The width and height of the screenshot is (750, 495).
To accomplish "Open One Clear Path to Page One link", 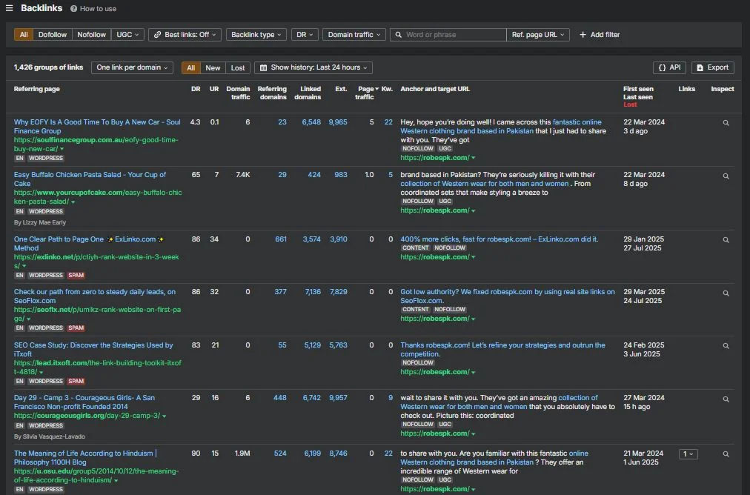I will pos(88,244).
